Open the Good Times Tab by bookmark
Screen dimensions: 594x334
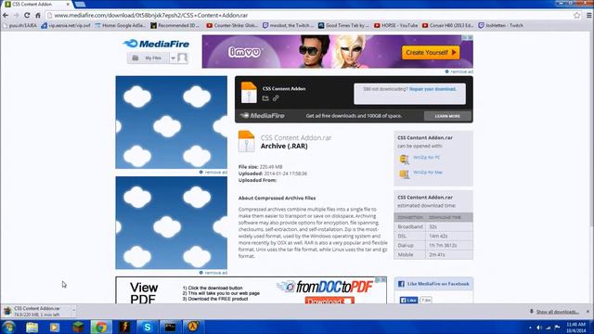tap(343, 25)
